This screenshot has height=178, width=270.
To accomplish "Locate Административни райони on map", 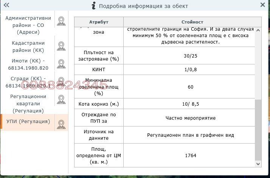I will click(61, 21).
